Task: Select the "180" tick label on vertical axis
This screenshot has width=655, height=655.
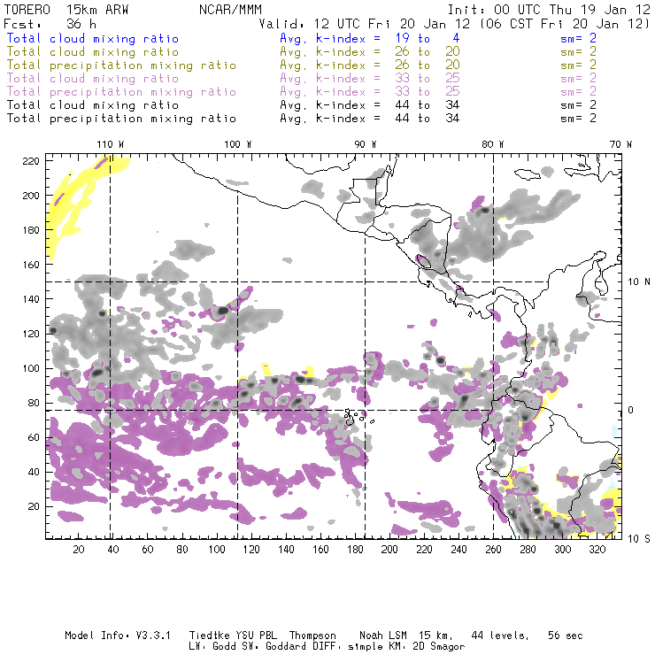Action: pos(31,230)
